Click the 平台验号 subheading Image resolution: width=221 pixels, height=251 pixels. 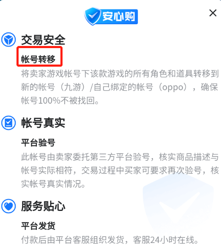tap(38, 143)
